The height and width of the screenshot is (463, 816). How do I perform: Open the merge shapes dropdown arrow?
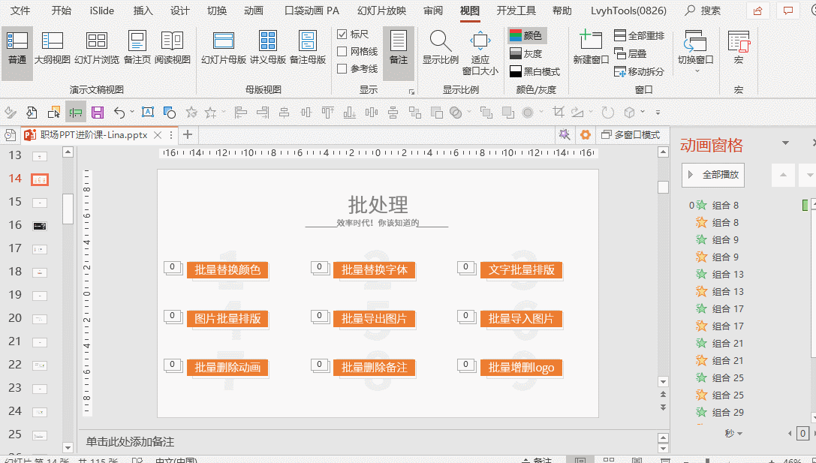point(469,112)
